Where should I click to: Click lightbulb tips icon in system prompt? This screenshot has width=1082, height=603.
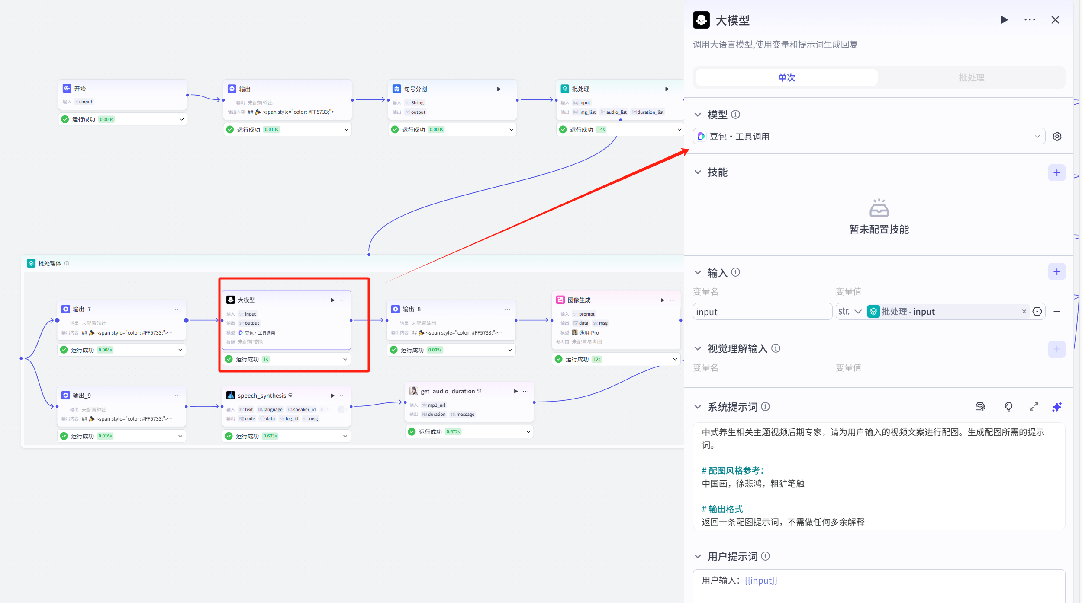1008,407
